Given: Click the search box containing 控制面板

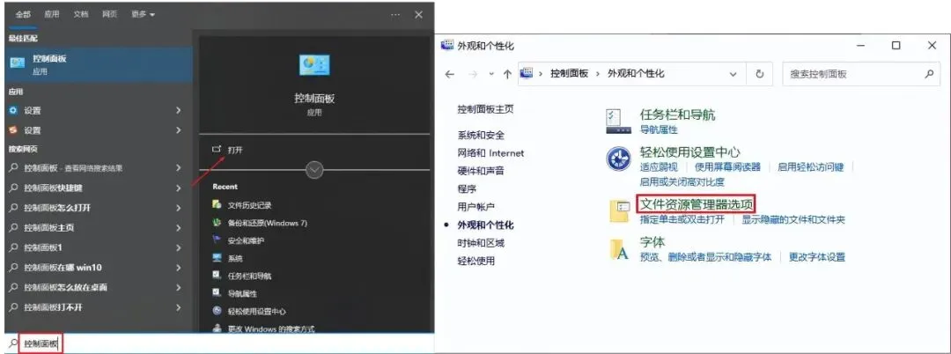Looking at the screenshot, I should pyautogui.click(x=219, y=343).
